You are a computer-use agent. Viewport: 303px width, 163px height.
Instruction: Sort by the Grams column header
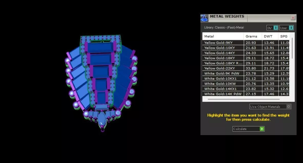(253, 36)
